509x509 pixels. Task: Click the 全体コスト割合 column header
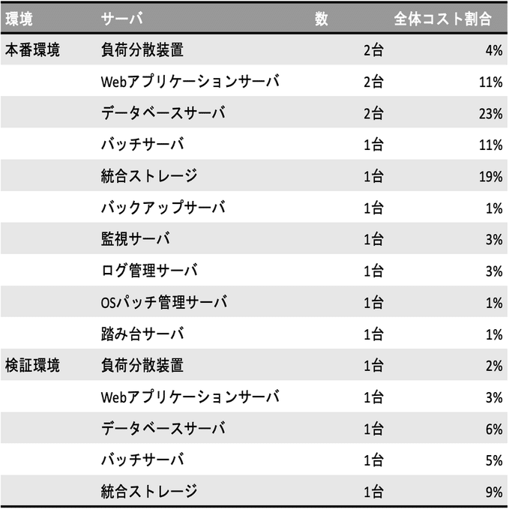(442, 19)
